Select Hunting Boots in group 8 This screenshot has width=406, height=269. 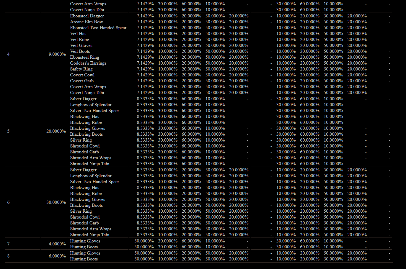click(x=84, y=259)
